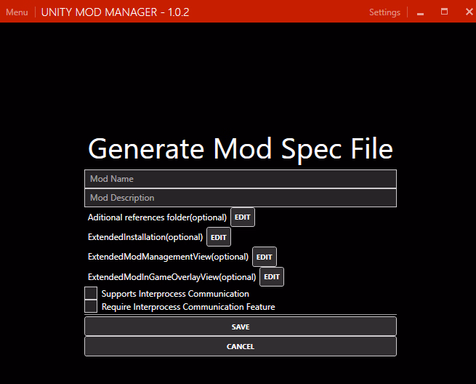Save the mod spec file
Screen dimensions: 476x384
[x=240, y=327]
